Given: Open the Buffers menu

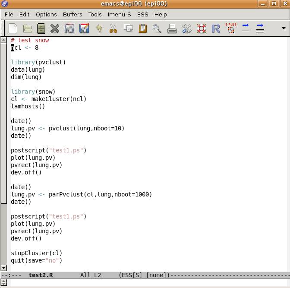Looking at the screenshot, I should click(x=72, y=14).
